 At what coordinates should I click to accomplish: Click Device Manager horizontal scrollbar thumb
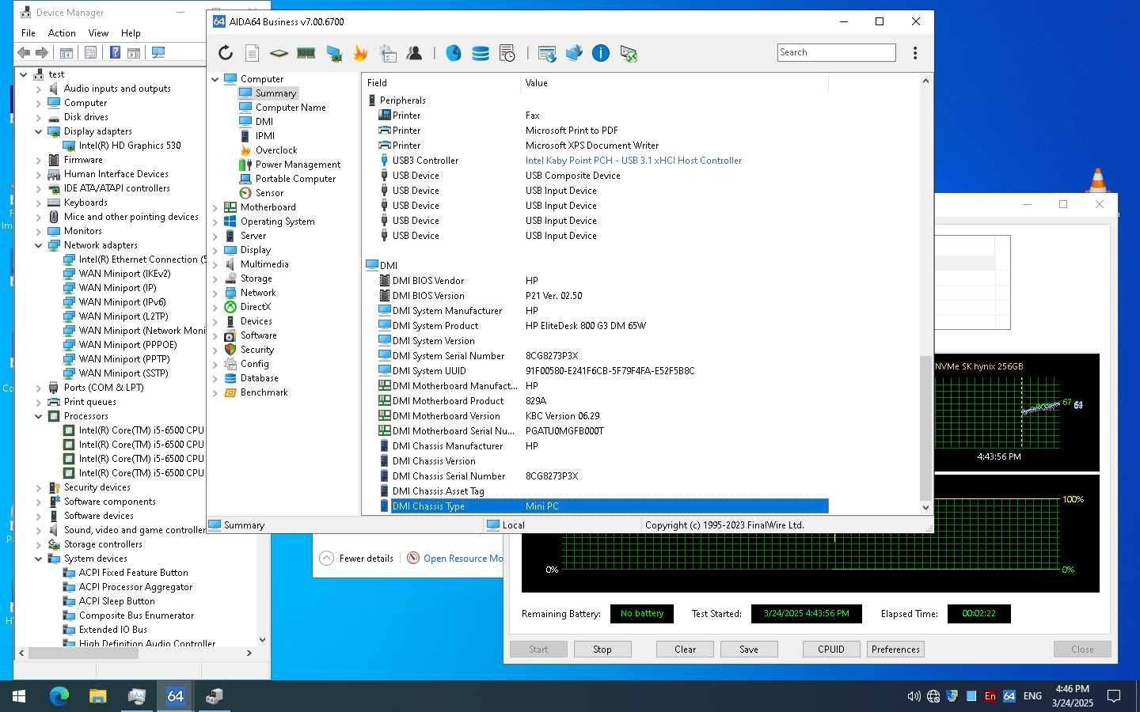point(83,653)
